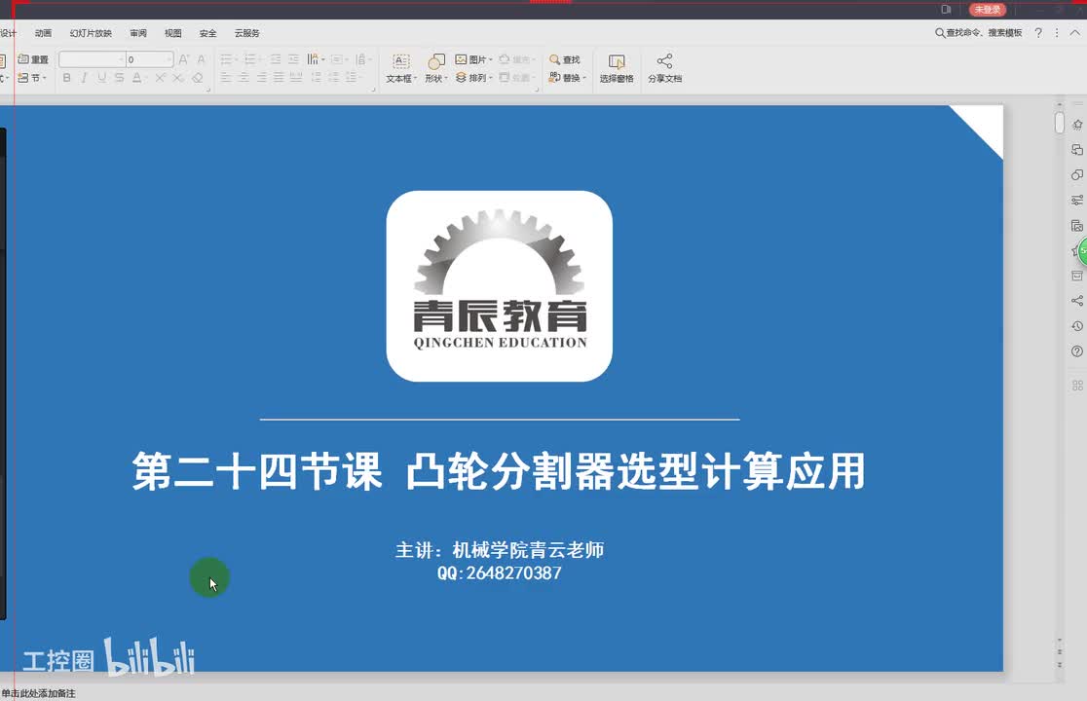
Task: Toggle Underline formatting
Action: 102,78
